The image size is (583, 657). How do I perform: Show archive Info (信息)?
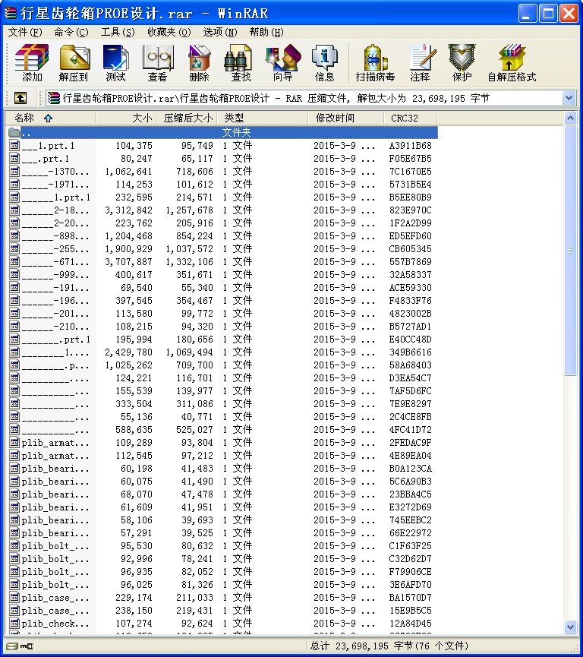coord(325,63)
